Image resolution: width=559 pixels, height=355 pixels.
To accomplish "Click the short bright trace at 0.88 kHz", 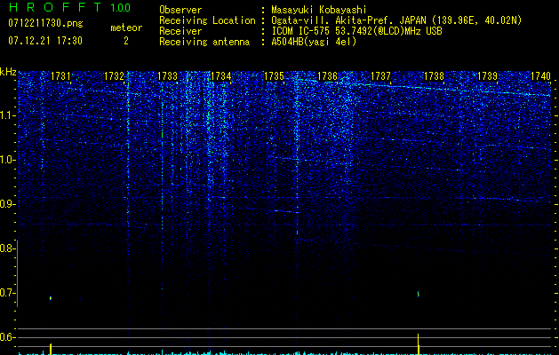I will (287, 211).
